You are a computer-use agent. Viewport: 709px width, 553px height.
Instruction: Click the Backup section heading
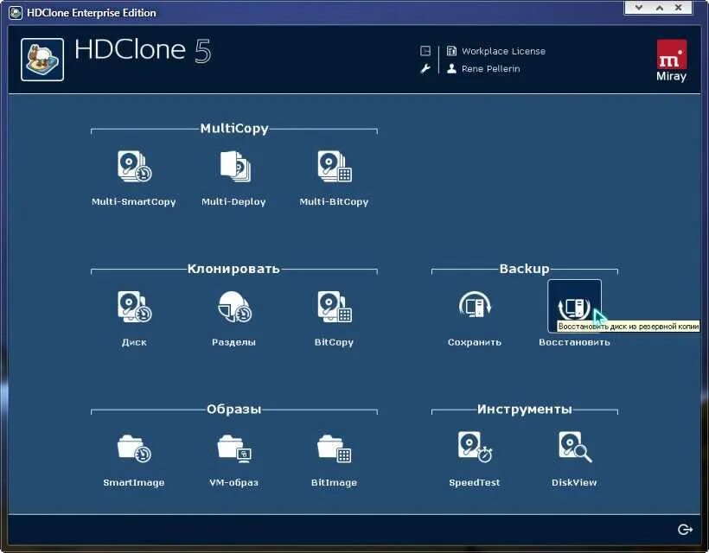[525, 269]
